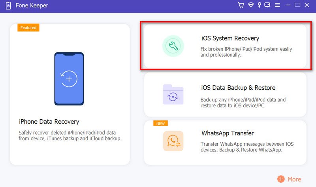Image resolution: width=316 pixels, height=187 pixels.
Task: Click the shopping cart icon
Action: pos(241,5)
